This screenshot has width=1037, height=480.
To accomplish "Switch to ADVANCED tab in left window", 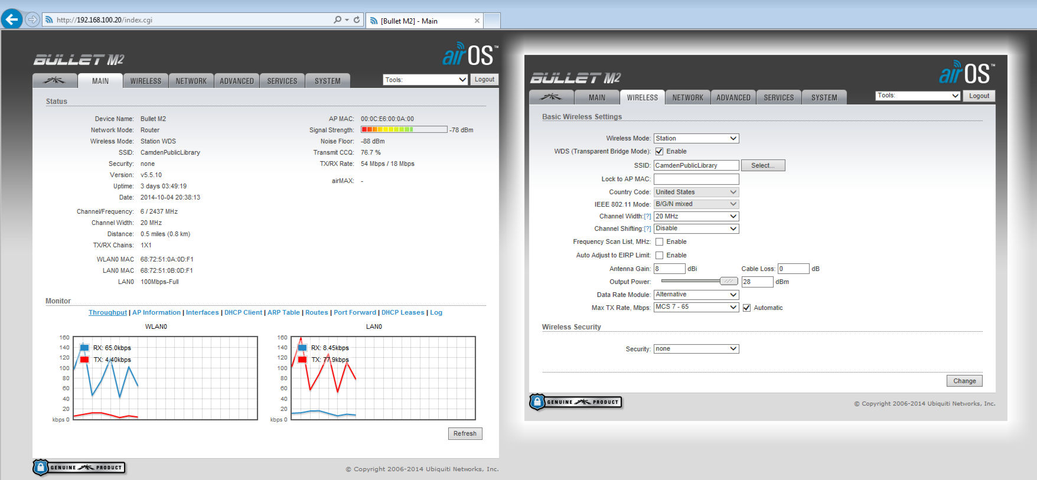I will [x=237, y=81].
